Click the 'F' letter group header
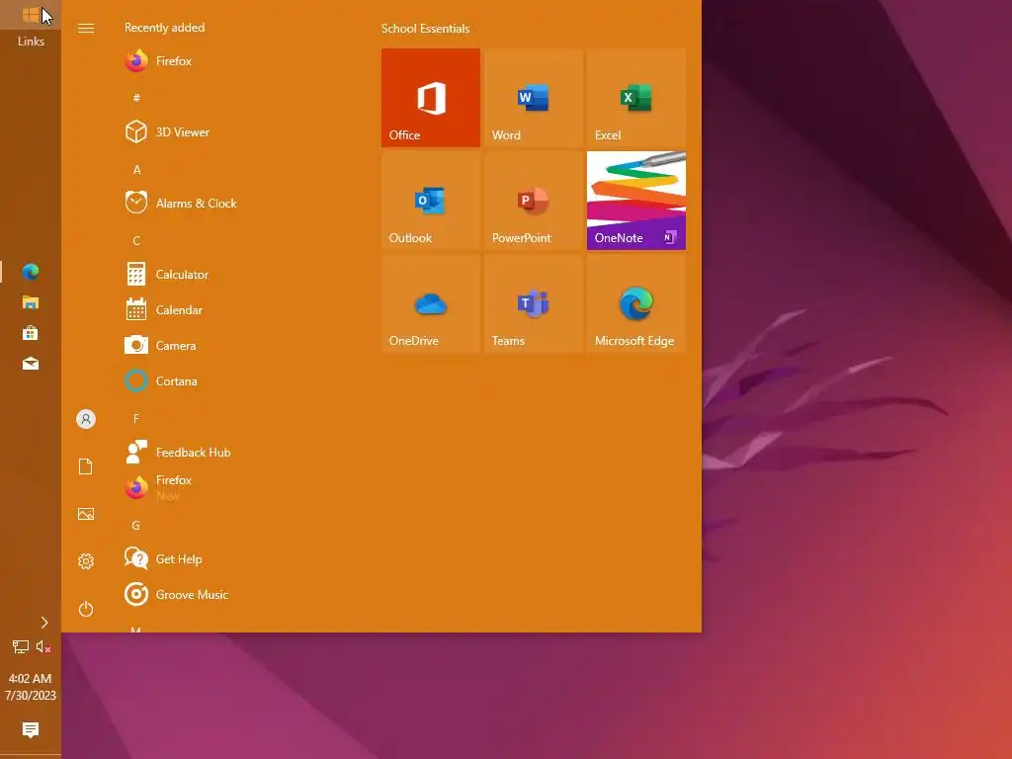This screenshot has width=1012, height=759. point(136,419)
